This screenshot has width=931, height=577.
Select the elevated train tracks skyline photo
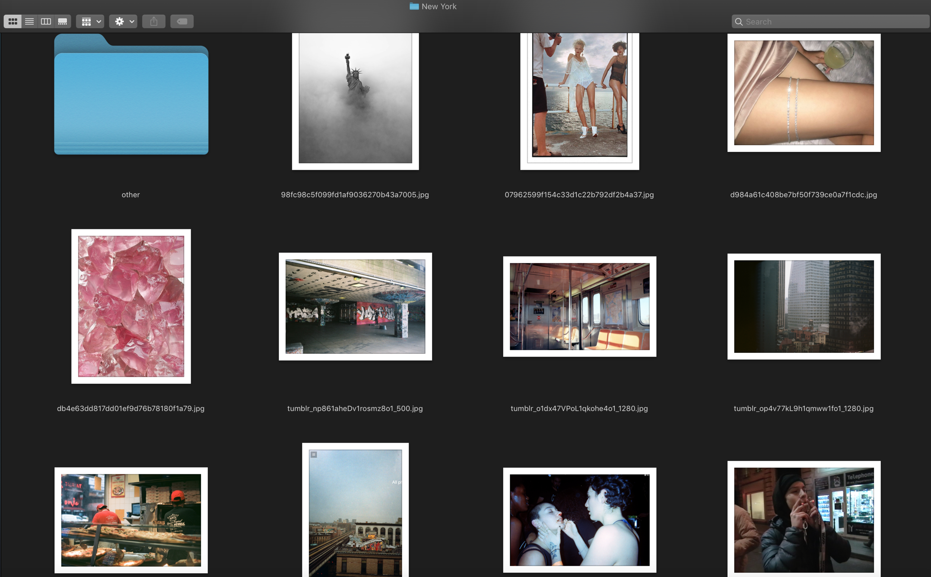(x=355, y=510)
